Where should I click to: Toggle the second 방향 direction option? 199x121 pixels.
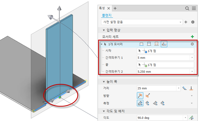(148, 96)
